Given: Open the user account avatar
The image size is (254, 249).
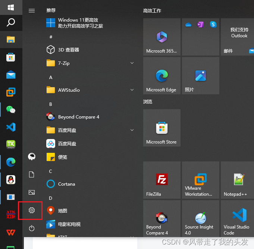Looking at the screenshot, I should click(32, 157).
